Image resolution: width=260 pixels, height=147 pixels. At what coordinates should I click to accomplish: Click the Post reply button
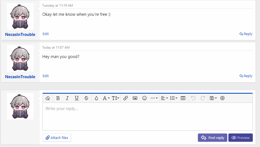coord(213,138)
